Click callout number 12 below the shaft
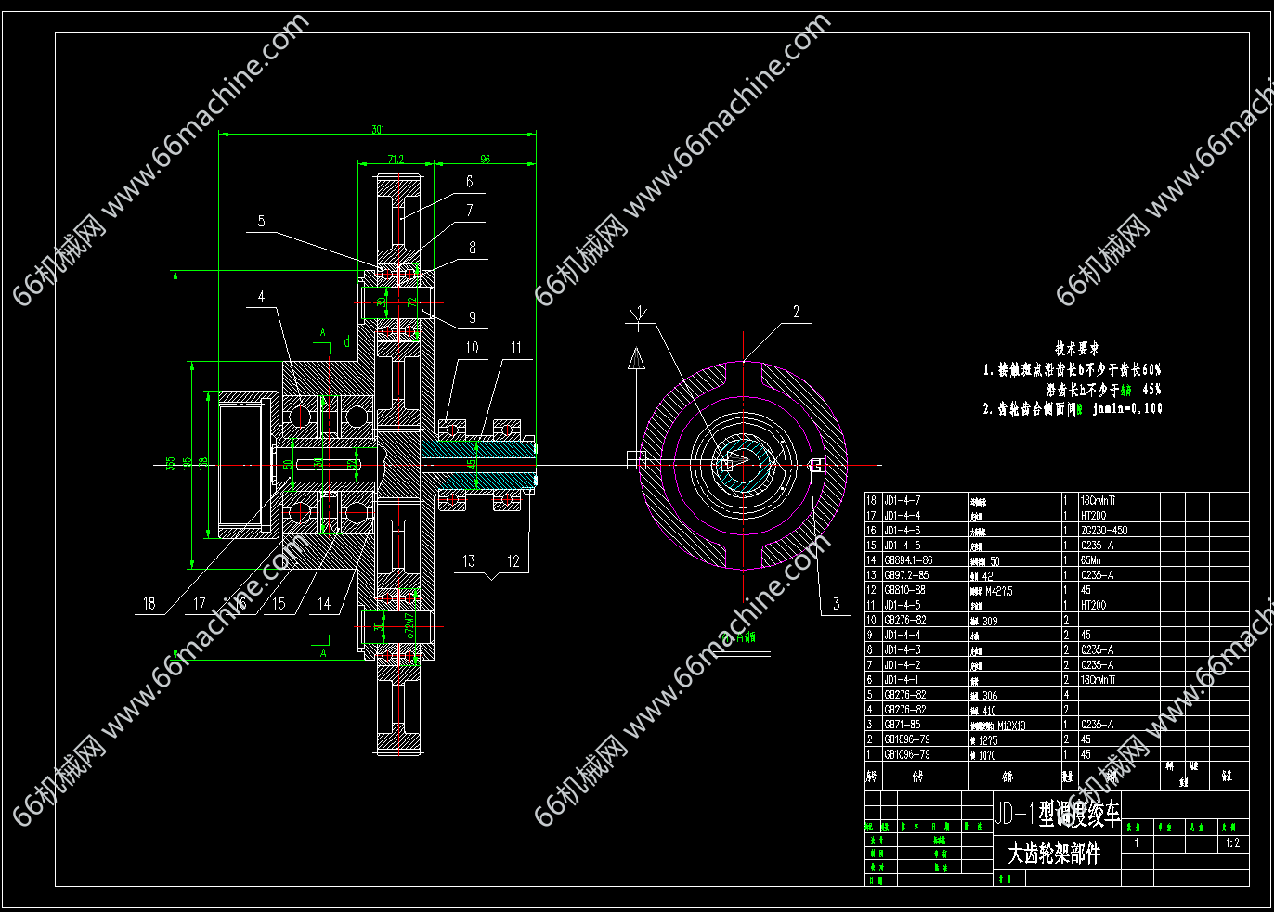This screenshot has height=912, width=1274. (x=513, y=561)
